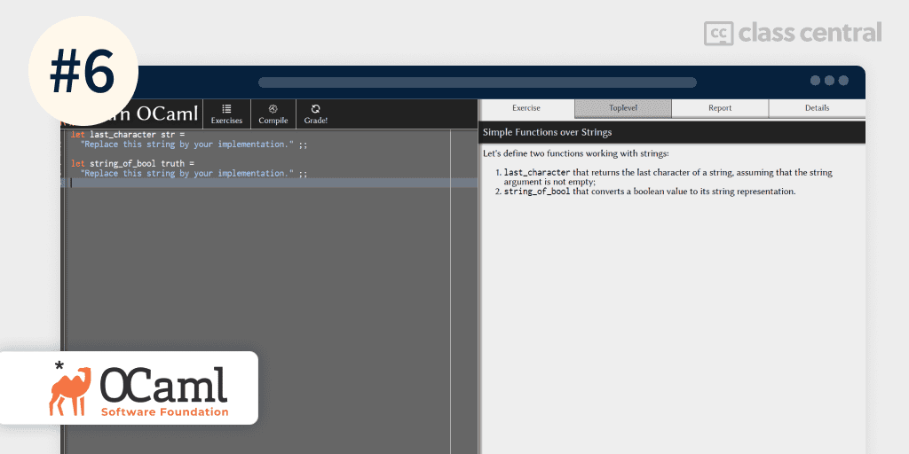Viewport: 909px width, 454px height.
Task: Click the Class Central logo
Action: coord(792,33)
